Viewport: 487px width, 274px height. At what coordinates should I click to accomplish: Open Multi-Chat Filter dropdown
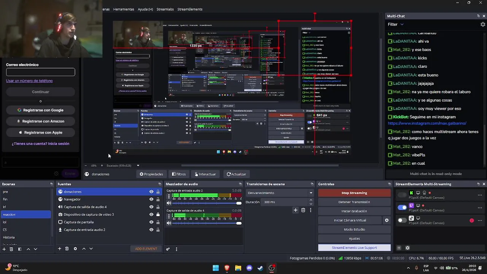pos(396,24)
